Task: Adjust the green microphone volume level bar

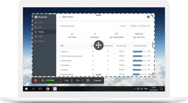Action: click(52, 80)
